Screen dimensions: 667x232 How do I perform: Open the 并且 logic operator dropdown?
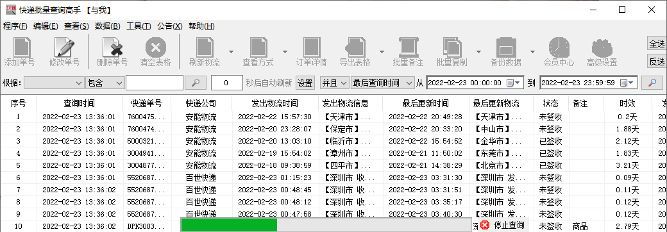click(334, 83)
